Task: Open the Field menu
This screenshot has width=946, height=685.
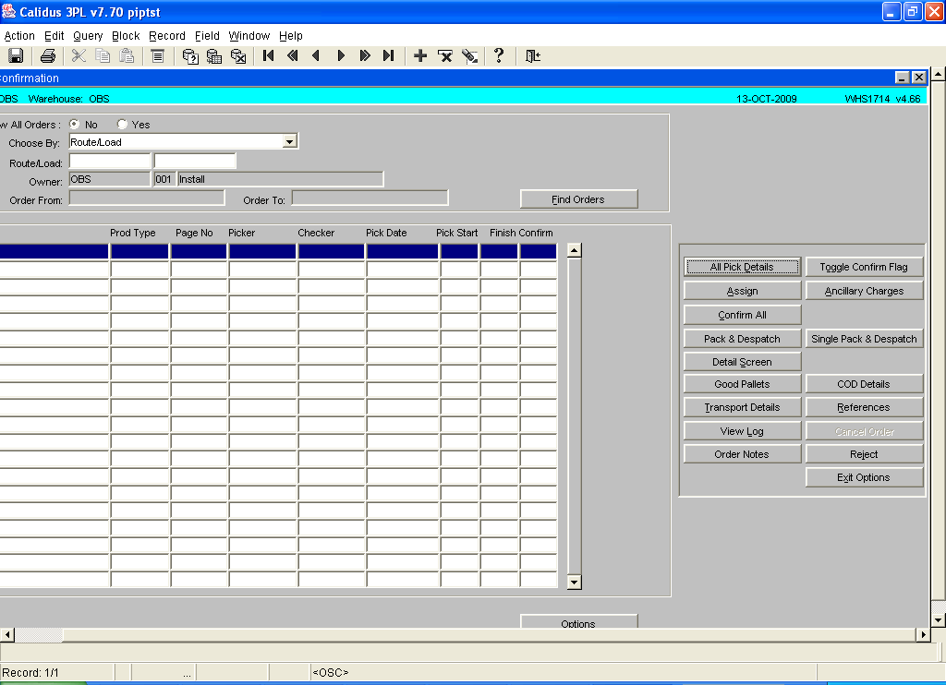Action: (207, 36)
